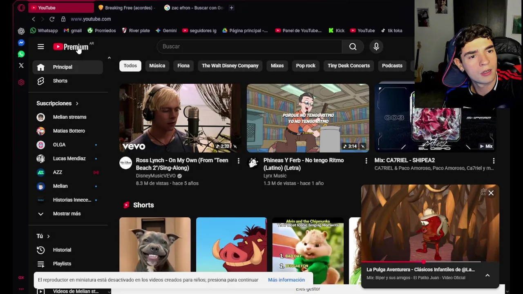Image resolution: width=523 pixels, height=294 pixels.
Task: Select the Podcasts filter chip
Action: [x=392, y=66]
